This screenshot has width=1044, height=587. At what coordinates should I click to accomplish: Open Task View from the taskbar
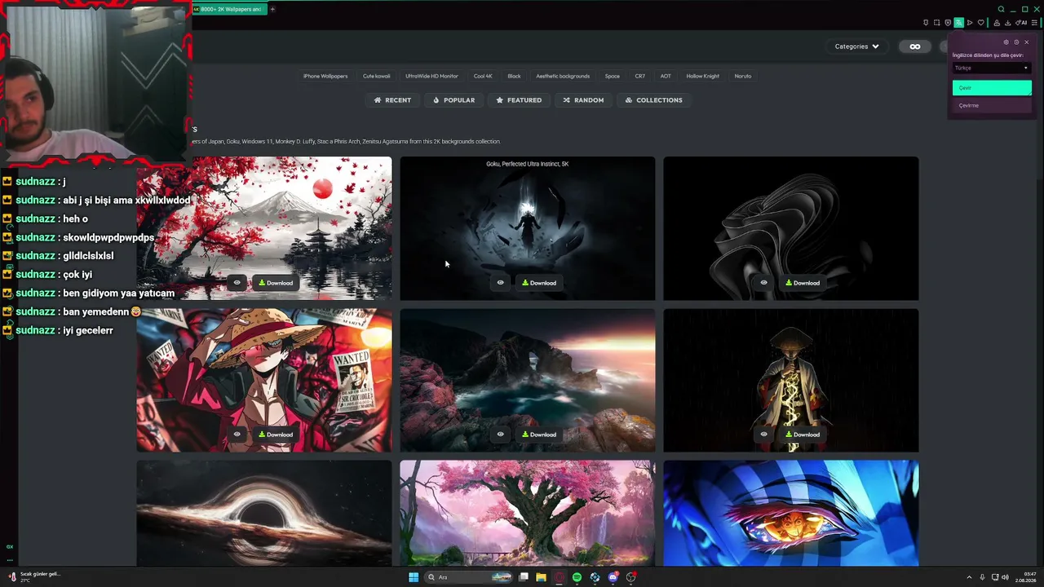pos(524,577)
